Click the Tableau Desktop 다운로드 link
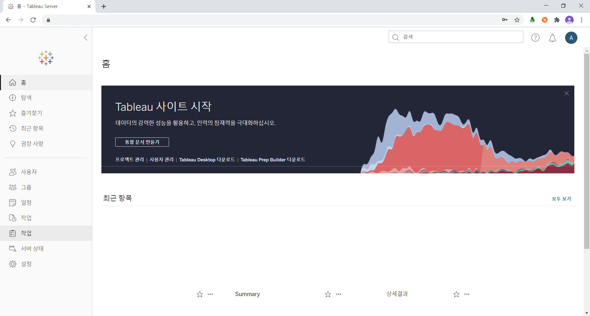 click(207, 160)
